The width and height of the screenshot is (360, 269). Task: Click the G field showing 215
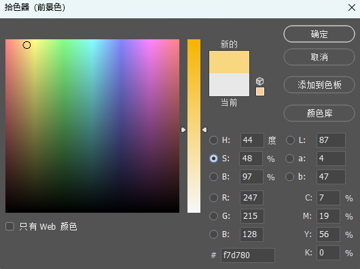(x=252, y=216)
